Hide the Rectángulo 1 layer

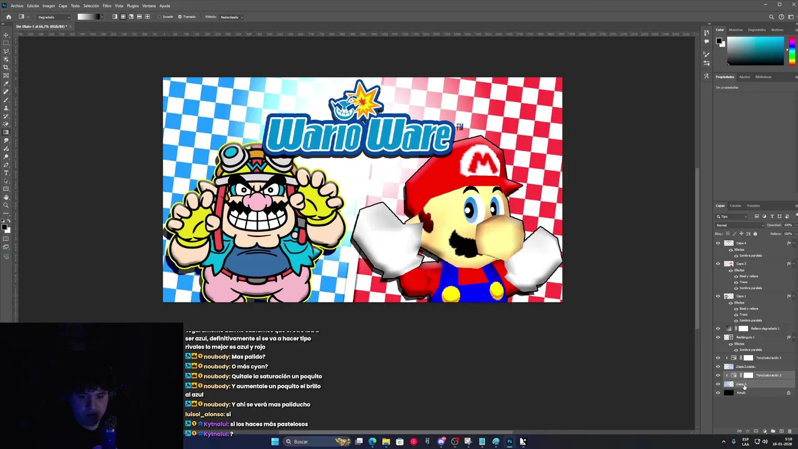coord(718,337)
